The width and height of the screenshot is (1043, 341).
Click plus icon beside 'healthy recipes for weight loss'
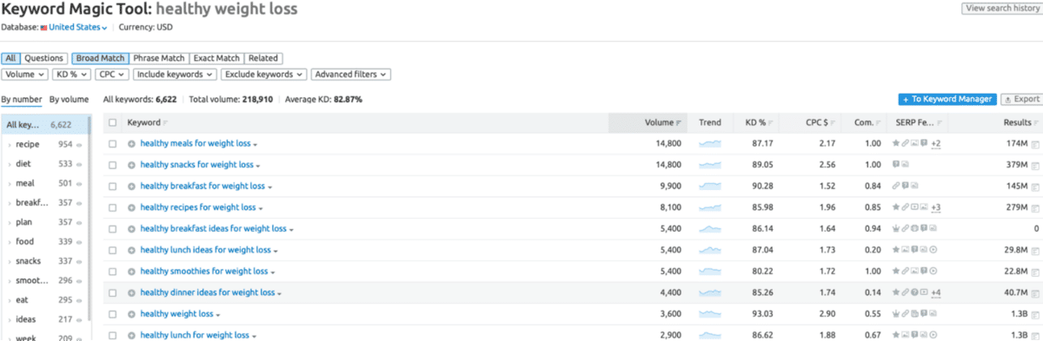click(x=131, y=208)
